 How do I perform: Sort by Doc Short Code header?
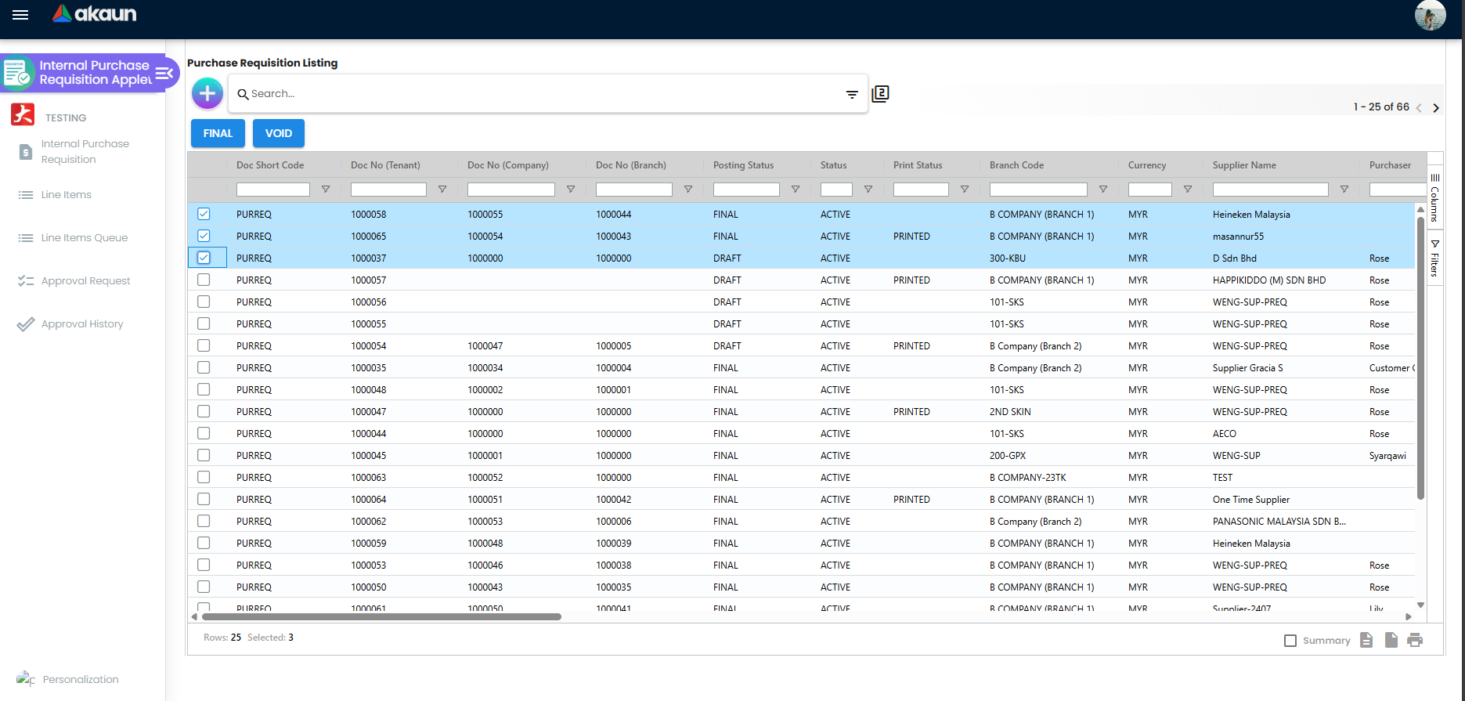coord(270,165)
